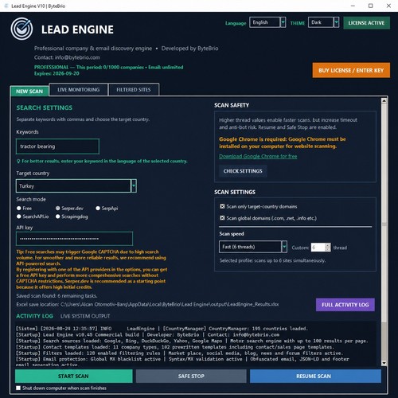Expand the Target country dropdown showing Turkey
Screen dimensions: 398x398
click(x=76, y=186)
